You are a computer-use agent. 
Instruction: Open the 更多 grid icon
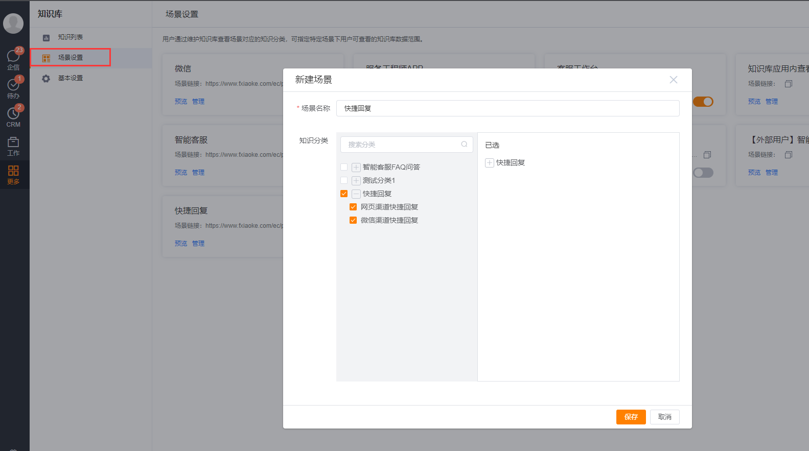pos(13,171)
